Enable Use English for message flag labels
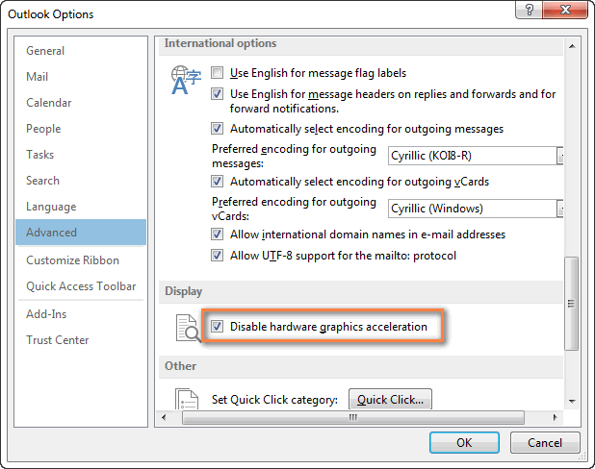 coord(217,72)
